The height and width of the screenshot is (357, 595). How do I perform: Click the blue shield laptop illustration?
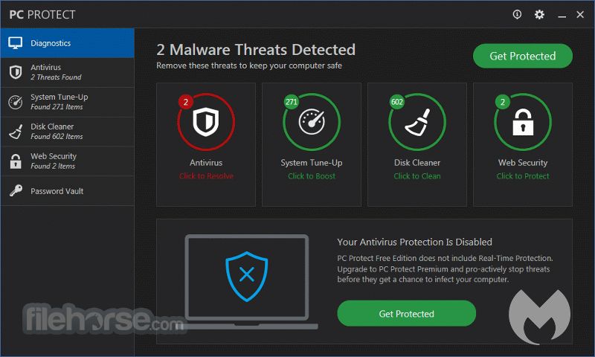pyautogui.click(x=247, y=281)
